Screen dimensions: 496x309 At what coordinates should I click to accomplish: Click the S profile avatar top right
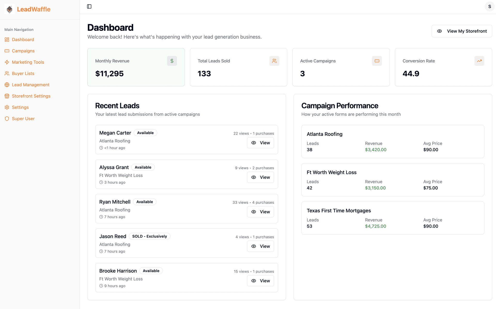[490, 6]
